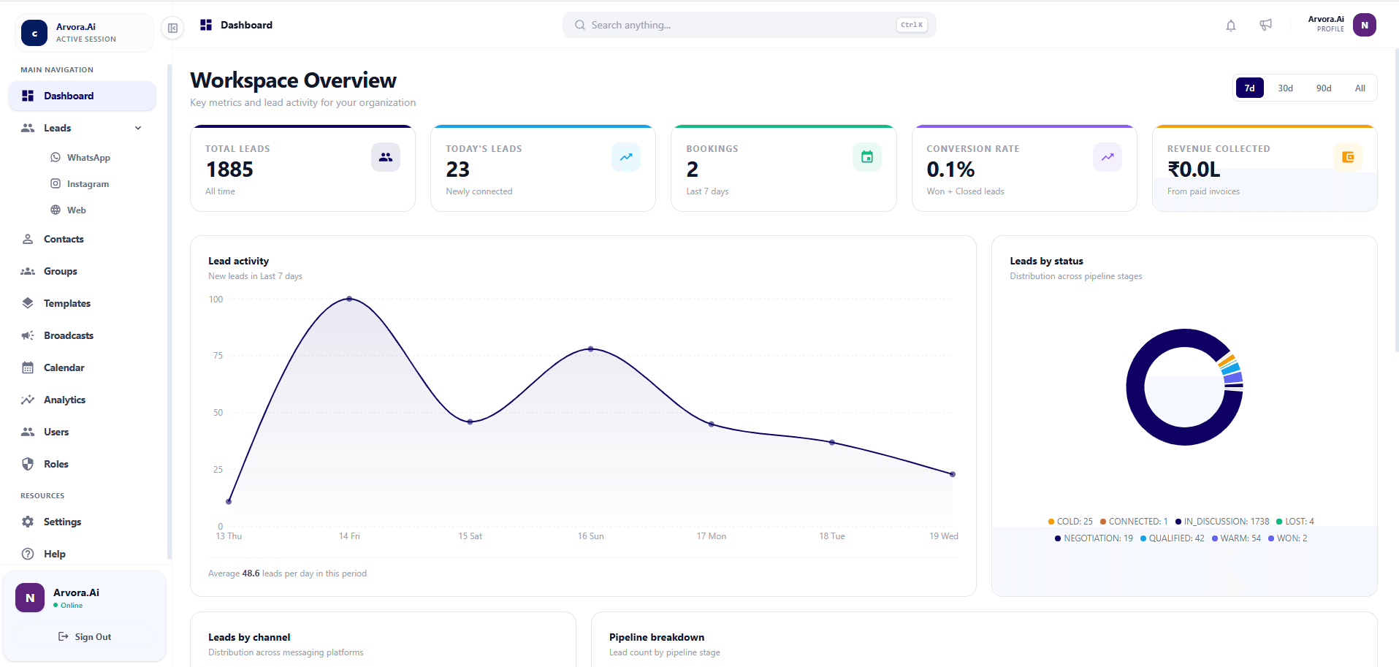Open notifications bell
Viewport: 1399px width, 667px height.
[1231, 26]
